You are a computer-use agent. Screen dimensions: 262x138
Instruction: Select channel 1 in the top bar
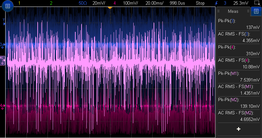19,3
